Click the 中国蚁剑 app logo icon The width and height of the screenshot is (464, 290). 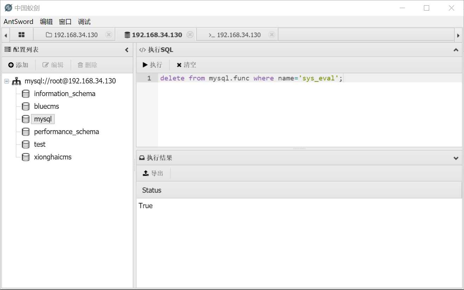pyautogui.click(x=8, y=8)
